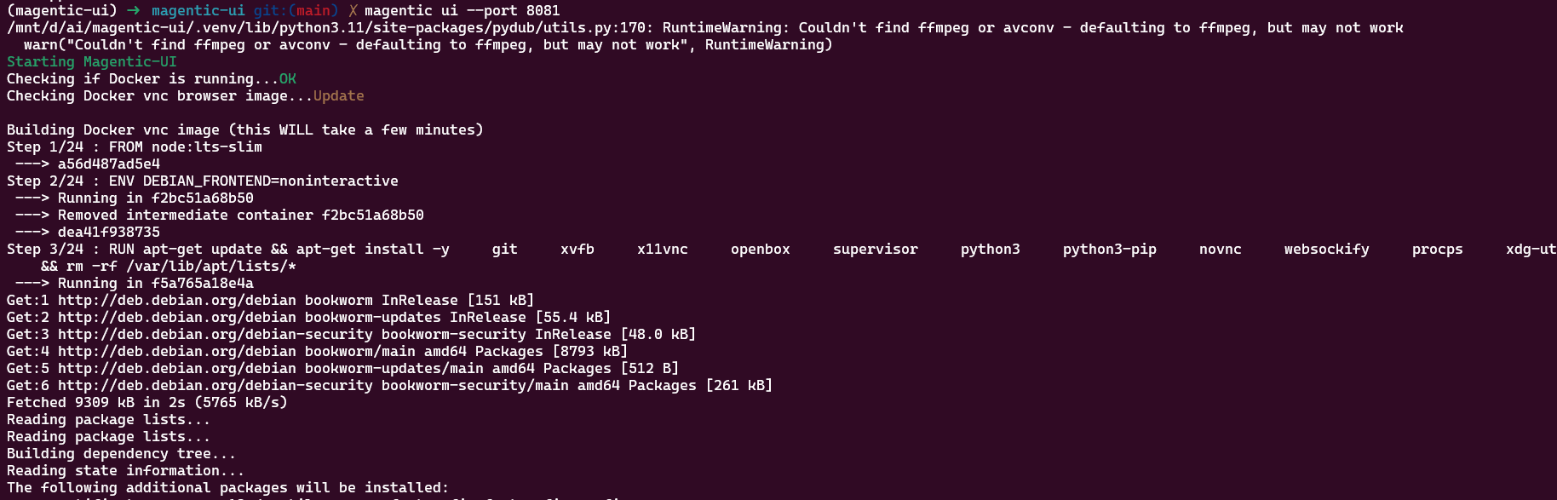Viewport: 1557px width, 500px height.
Task: Click the git:(main) branch indicator in prompt
Action: (x=296, y=10)
